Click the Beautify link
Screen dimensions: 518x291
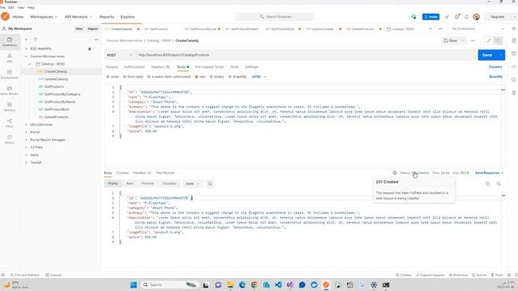[x=495, y=77]
